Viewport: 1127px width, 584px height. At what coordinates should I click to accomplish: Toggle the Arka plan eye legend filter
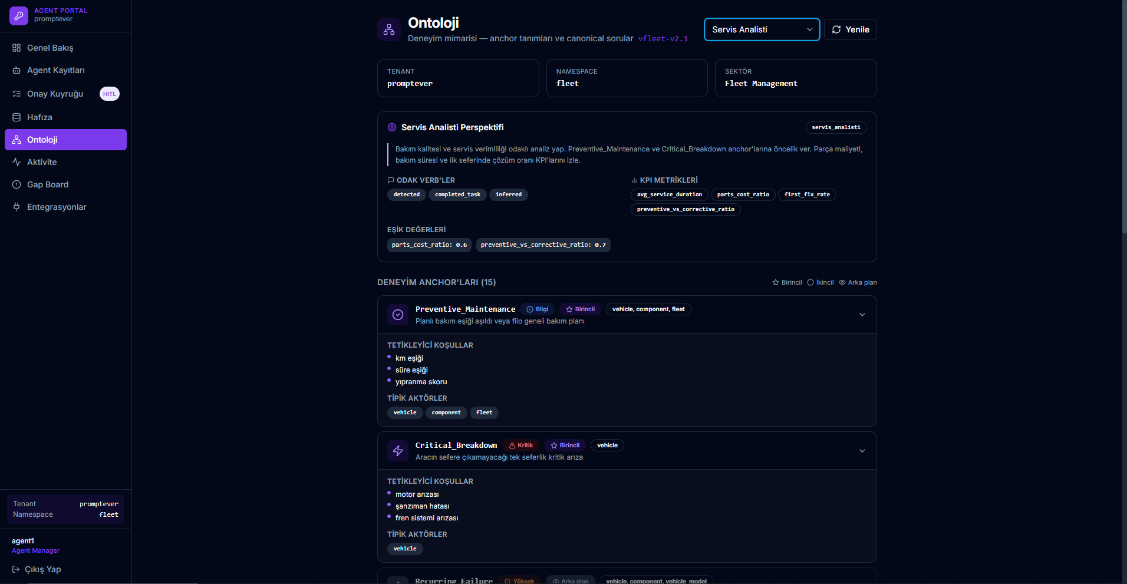coord(858,282)
